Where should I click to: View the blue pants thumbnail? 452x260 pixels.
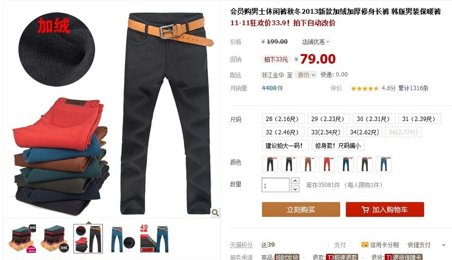click(x=123, y=239)
